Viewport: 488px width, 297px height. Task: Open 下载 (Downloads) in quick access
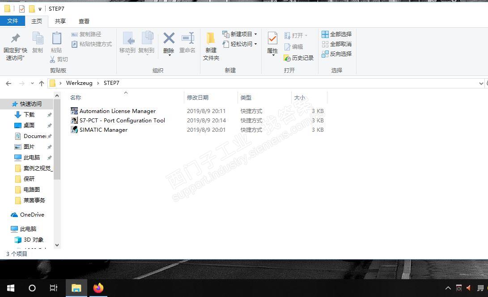click(x=25, y=115)
